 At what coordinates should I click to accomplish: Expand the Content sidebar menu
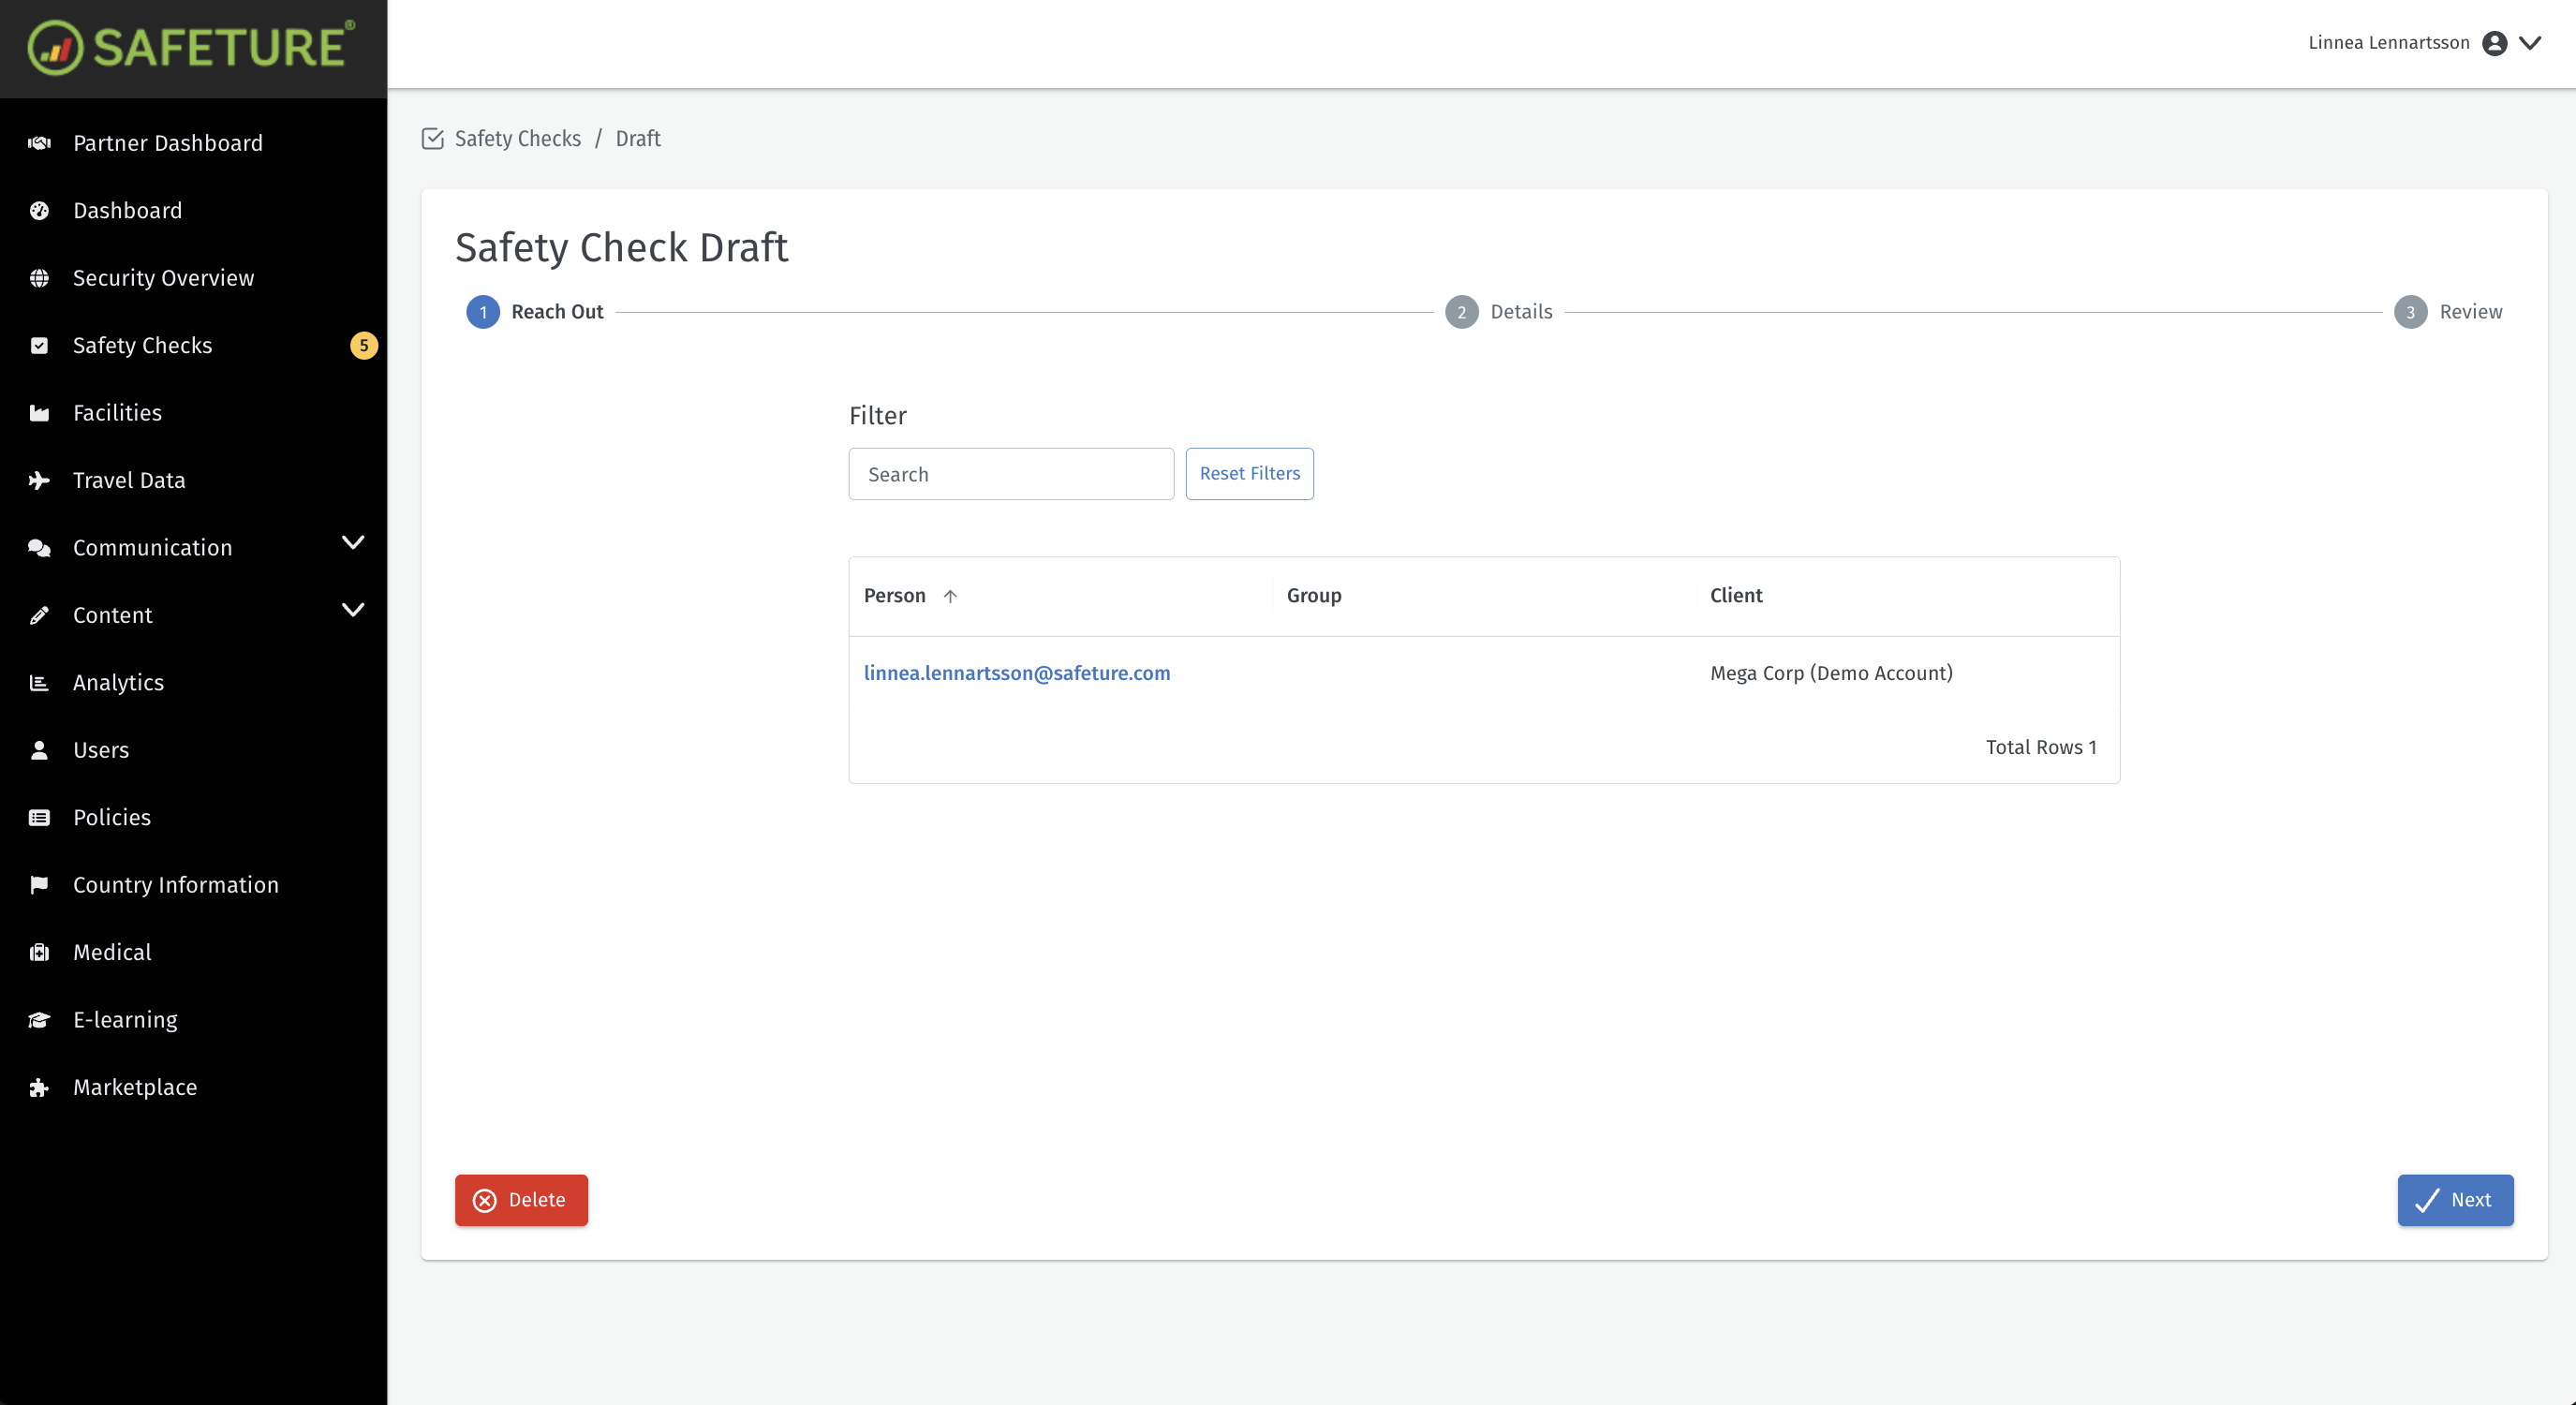[352, 611]
